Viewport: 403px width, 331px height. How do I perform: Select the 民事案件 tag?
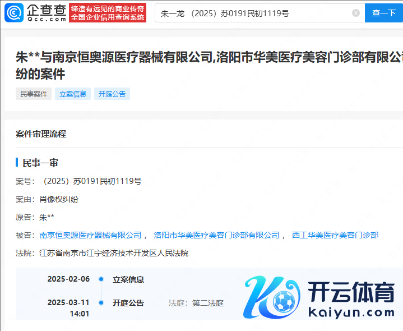[34, 94]
